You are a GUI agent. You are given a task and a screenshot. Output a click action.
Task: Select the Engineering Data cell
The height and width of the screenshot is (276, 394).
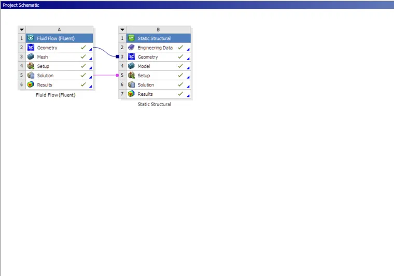click(x=158, y=48)
